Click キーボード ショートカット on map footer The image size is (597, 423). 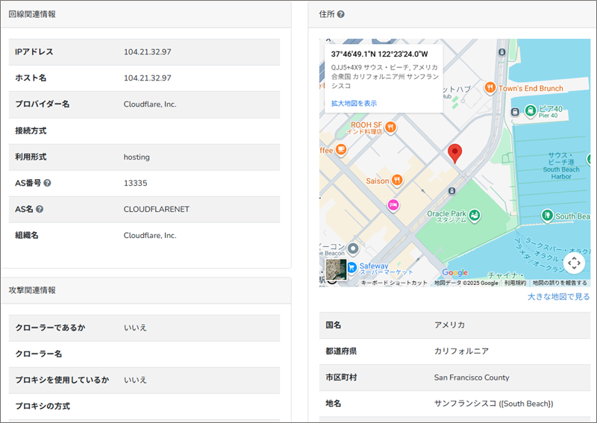click(394, 283)
